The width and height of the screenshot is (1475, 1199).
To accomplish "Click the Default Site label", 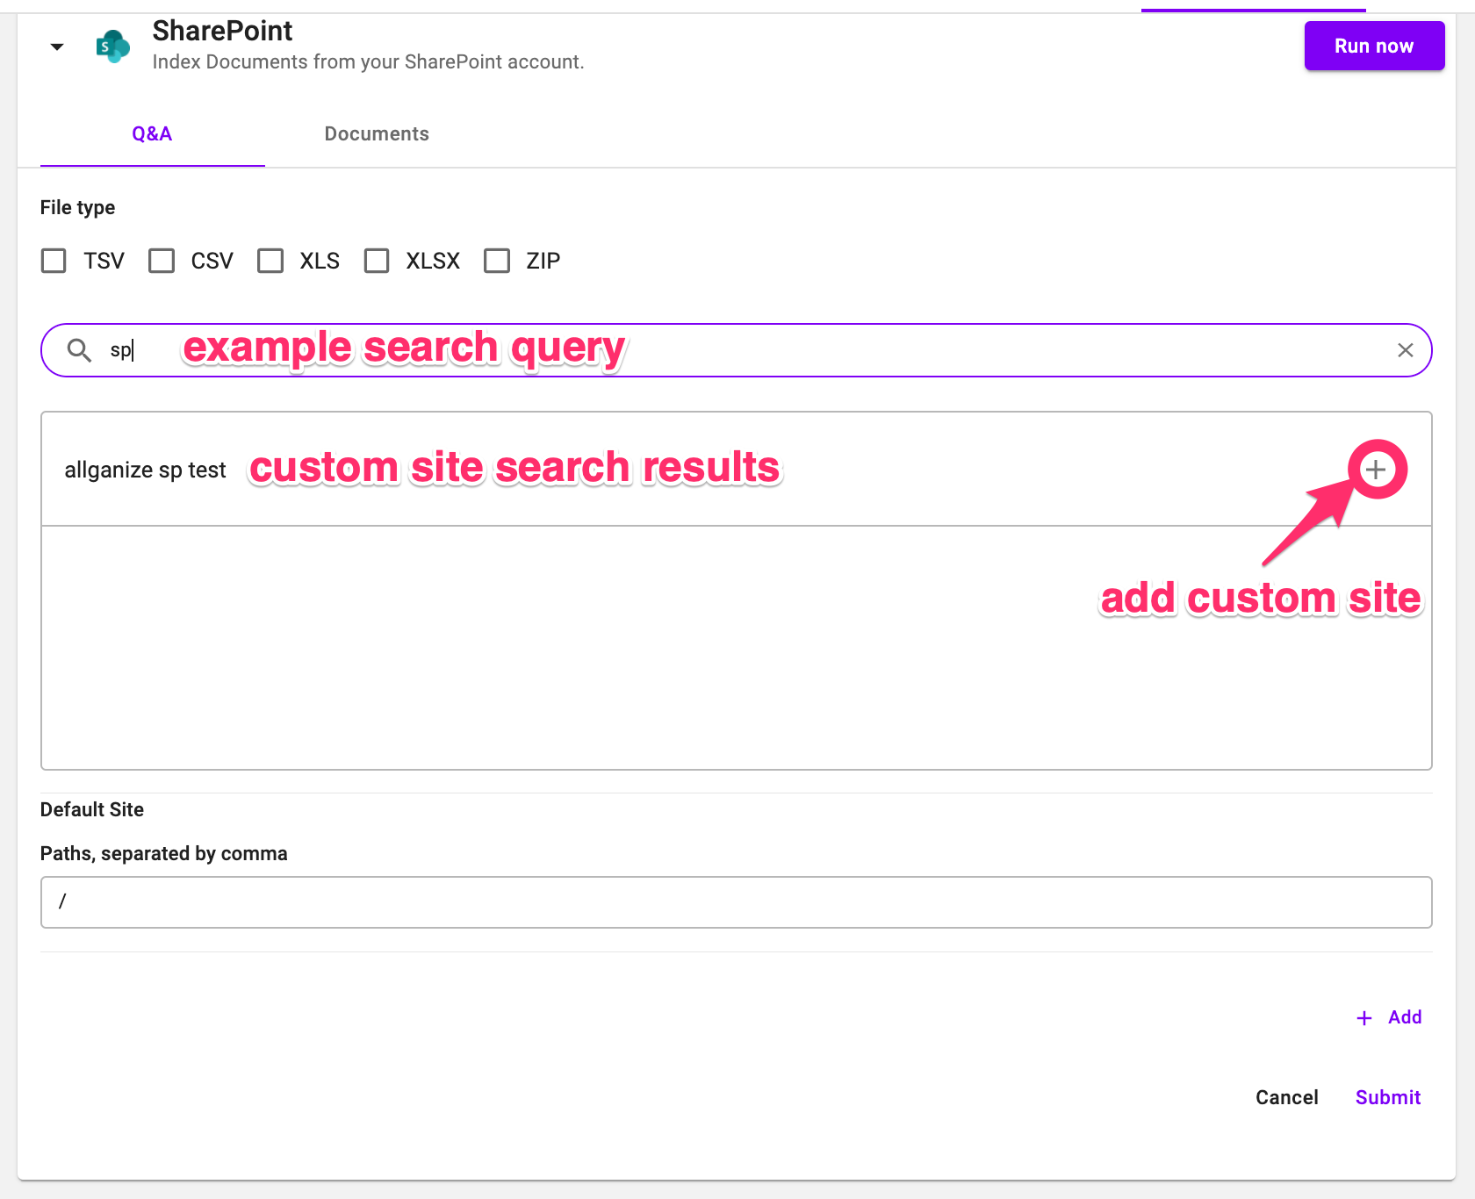I will 92,809.
